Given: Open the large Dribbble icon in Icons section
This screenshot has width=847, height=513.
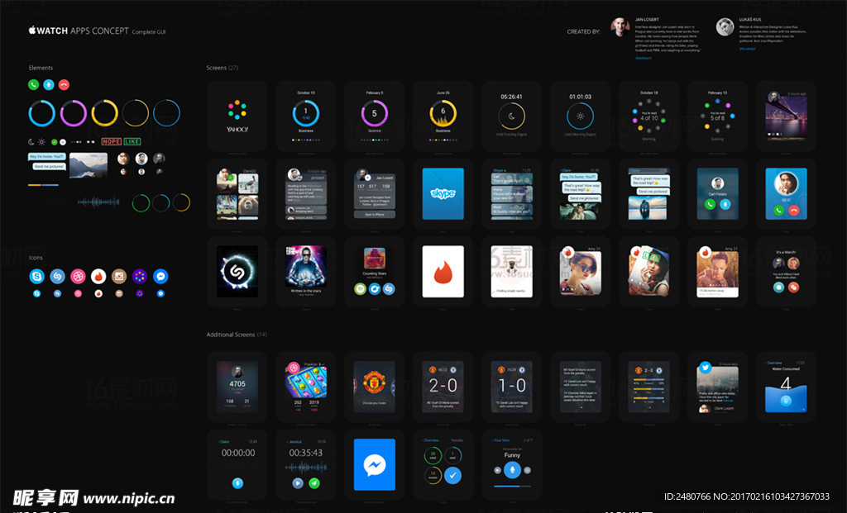Looking at the screenshot, I should [x=79, y=277].
